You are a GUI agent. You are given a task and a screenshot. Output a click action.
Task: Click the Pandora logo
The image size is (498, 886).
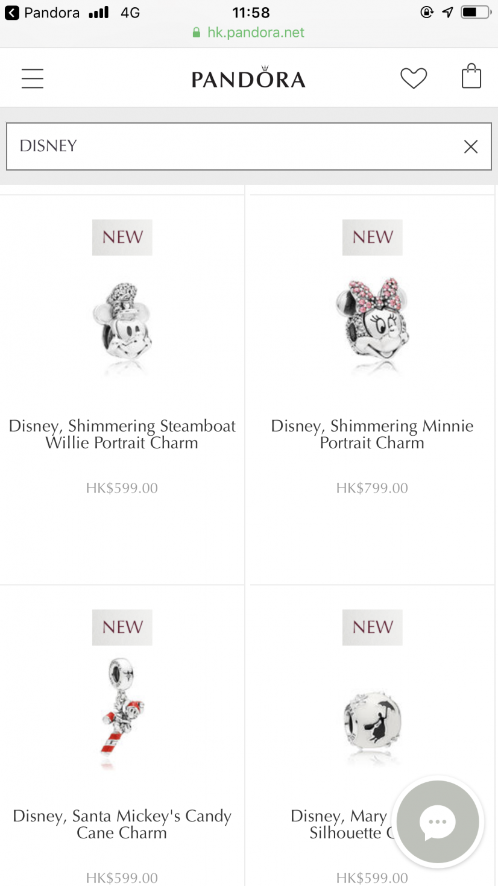pos(248,78)
